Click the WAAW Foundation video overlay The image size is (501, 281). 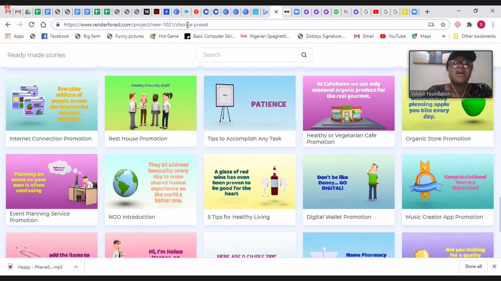[x=450, y=75]
